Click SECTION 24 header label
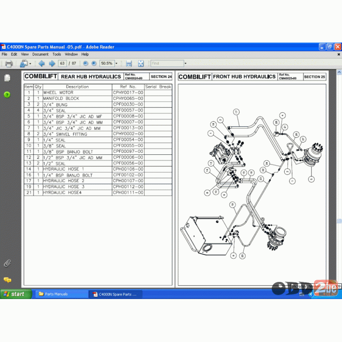The height and width of the screenshot is (342, 342). (x=161, y=77)
